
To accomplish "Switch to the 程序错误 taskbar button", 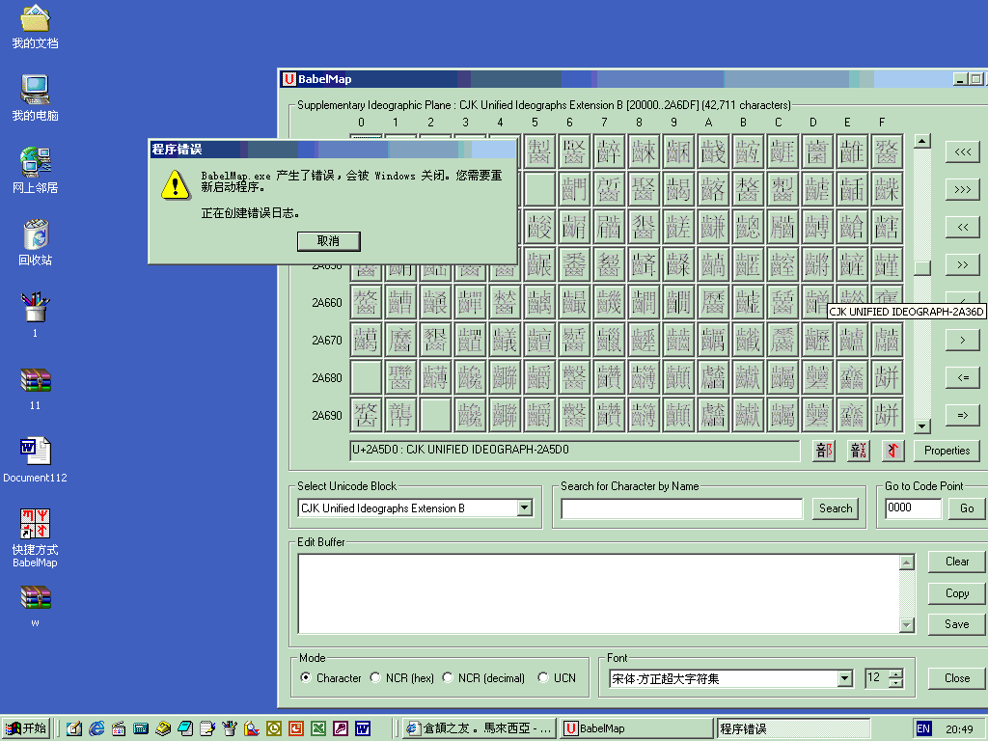I will pos(793,728).
